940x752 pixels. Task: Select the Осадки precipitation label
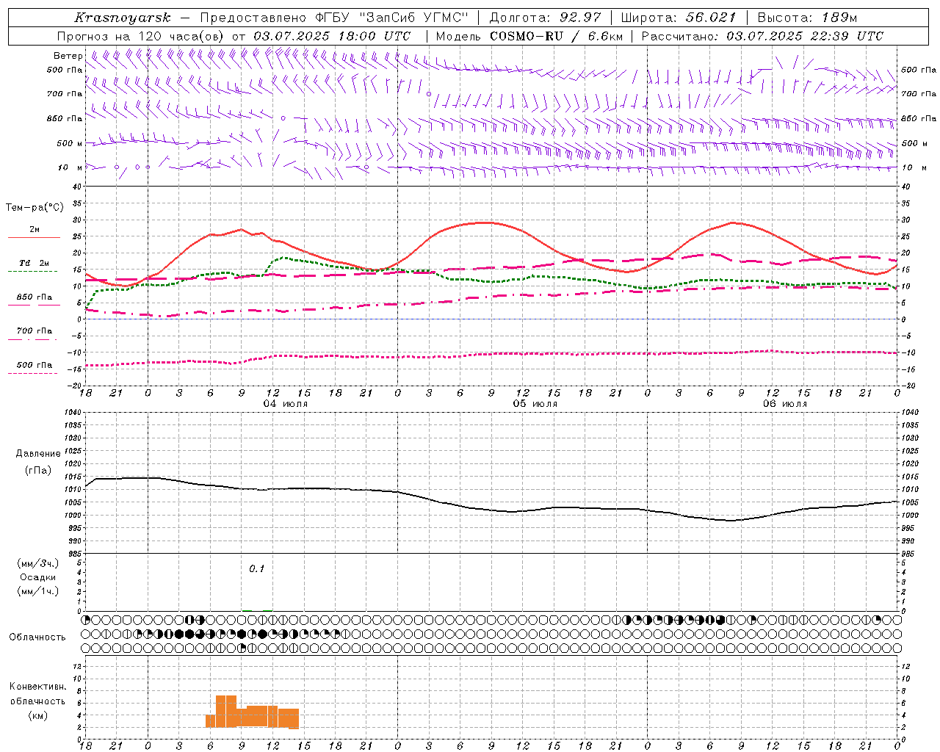[x=38, y=577]
